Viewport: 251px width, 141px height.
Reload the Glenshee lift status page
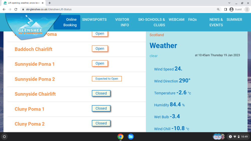pos(16,10)
